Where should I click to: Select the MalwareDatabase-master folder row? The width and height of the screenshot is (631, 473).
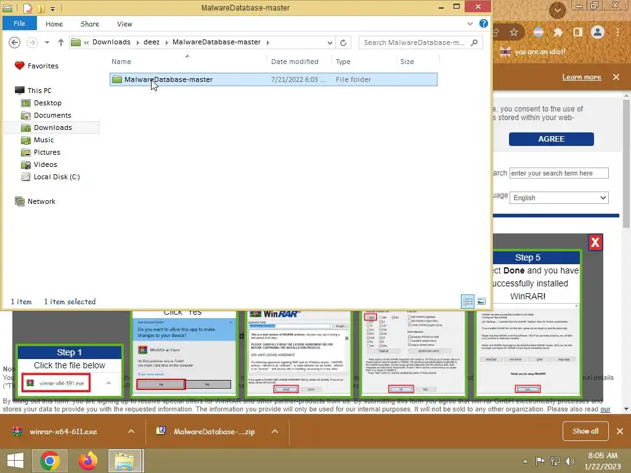coord(273,79)
